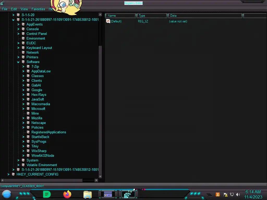The width and height of the screenshot is (267, 200).
Task: Select the WixSharp key
Action: tap(39, 151)
